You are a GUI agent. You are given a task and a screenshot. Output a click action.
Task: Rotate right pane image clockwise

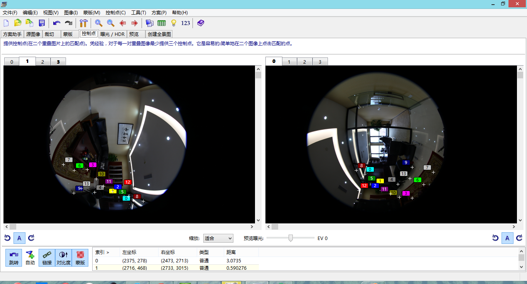point(519,238)
